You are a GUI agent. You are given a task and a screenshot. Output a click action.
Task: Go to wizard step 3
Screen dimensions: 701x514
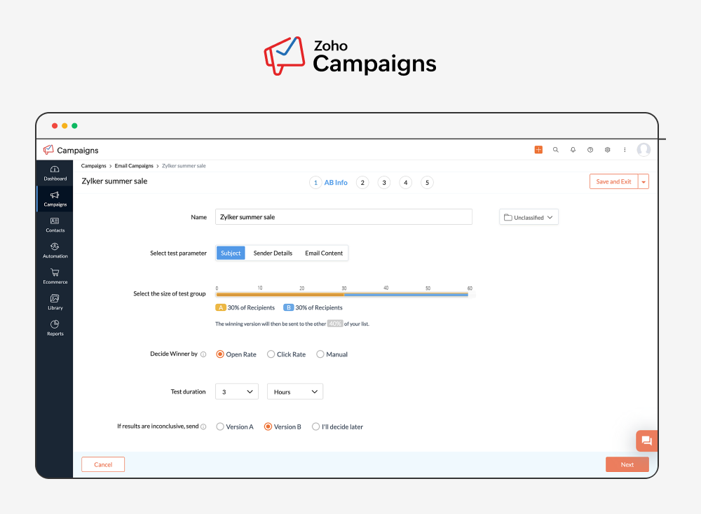(384, 183)
